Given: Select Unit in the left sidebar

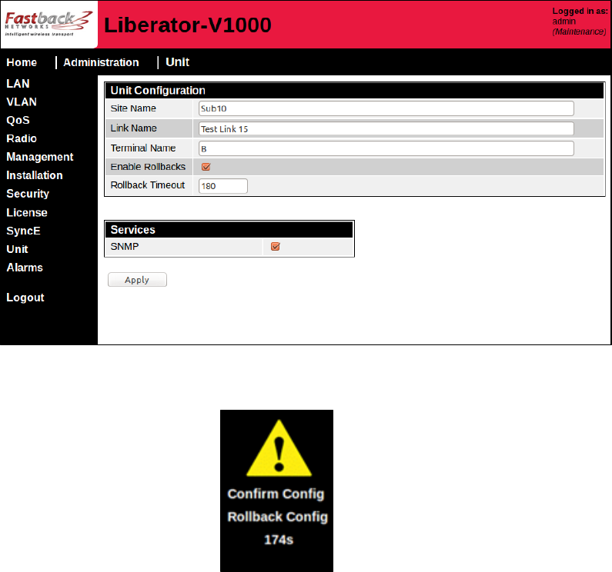Looking at the screenshot, I should (17, 249).
